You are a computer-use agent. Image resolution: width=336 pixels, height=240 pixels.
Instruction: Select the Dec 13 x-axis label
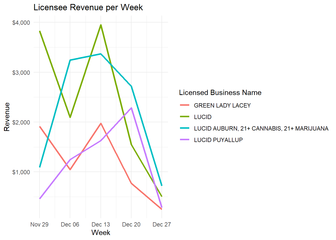click(101, 224)
